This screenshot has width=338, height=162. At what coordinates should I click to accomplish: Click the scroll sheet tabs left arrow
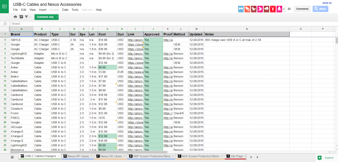click(251, 157)
